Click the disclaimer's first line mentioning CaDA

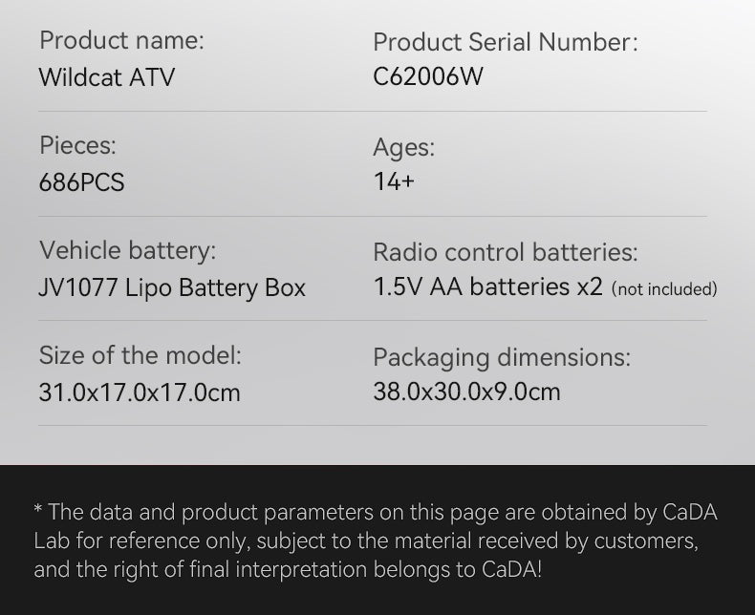tap(376, 512)
